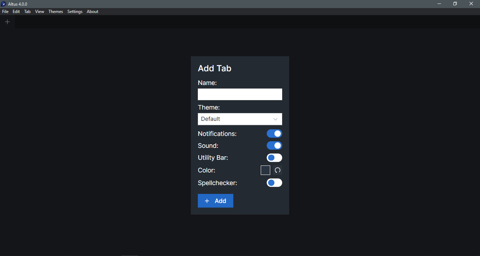Open the About menu

[92, 12]
